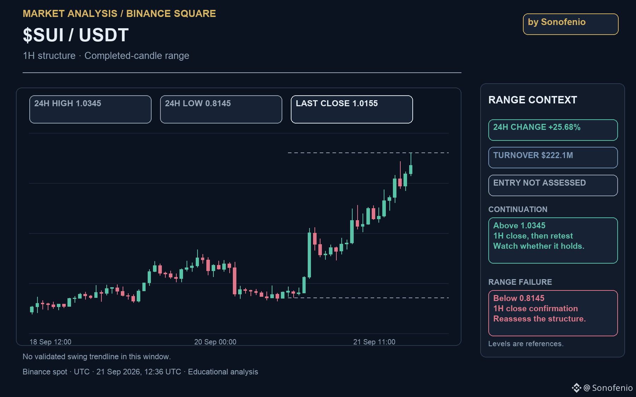Click the 24H CHANGE +25.68% badge
Viewport: 636px width, 397px height.
(553, 130)
